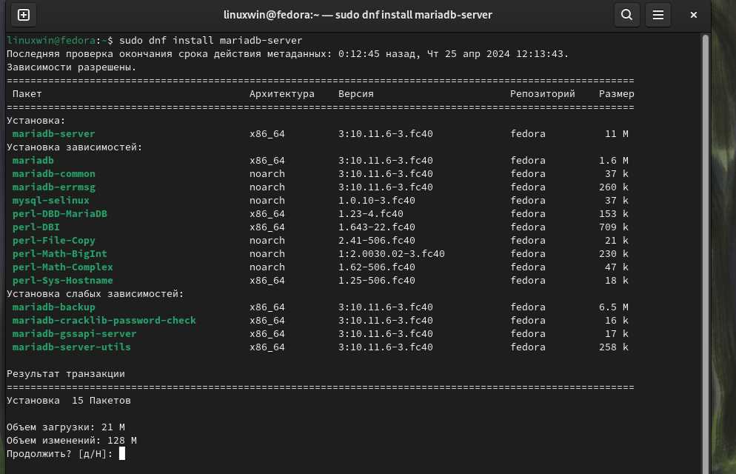Click the prompt 'Продолжить? [д/Н]:'
736x474 pixels.
point(60,454)
